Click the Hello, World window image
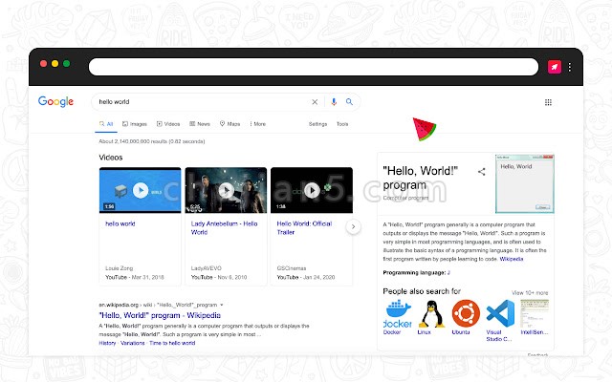Viewport: 612px width, 382px height. pyautogui.click(x=525, y=183)
